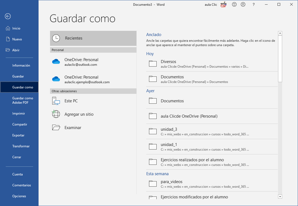
Task: Select Guardar como Adobe PDF
Action: click(22, 100)
